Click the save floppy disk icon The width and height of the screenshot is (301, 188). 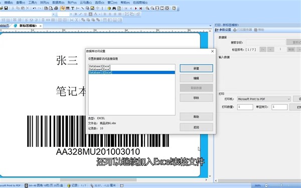6,8
